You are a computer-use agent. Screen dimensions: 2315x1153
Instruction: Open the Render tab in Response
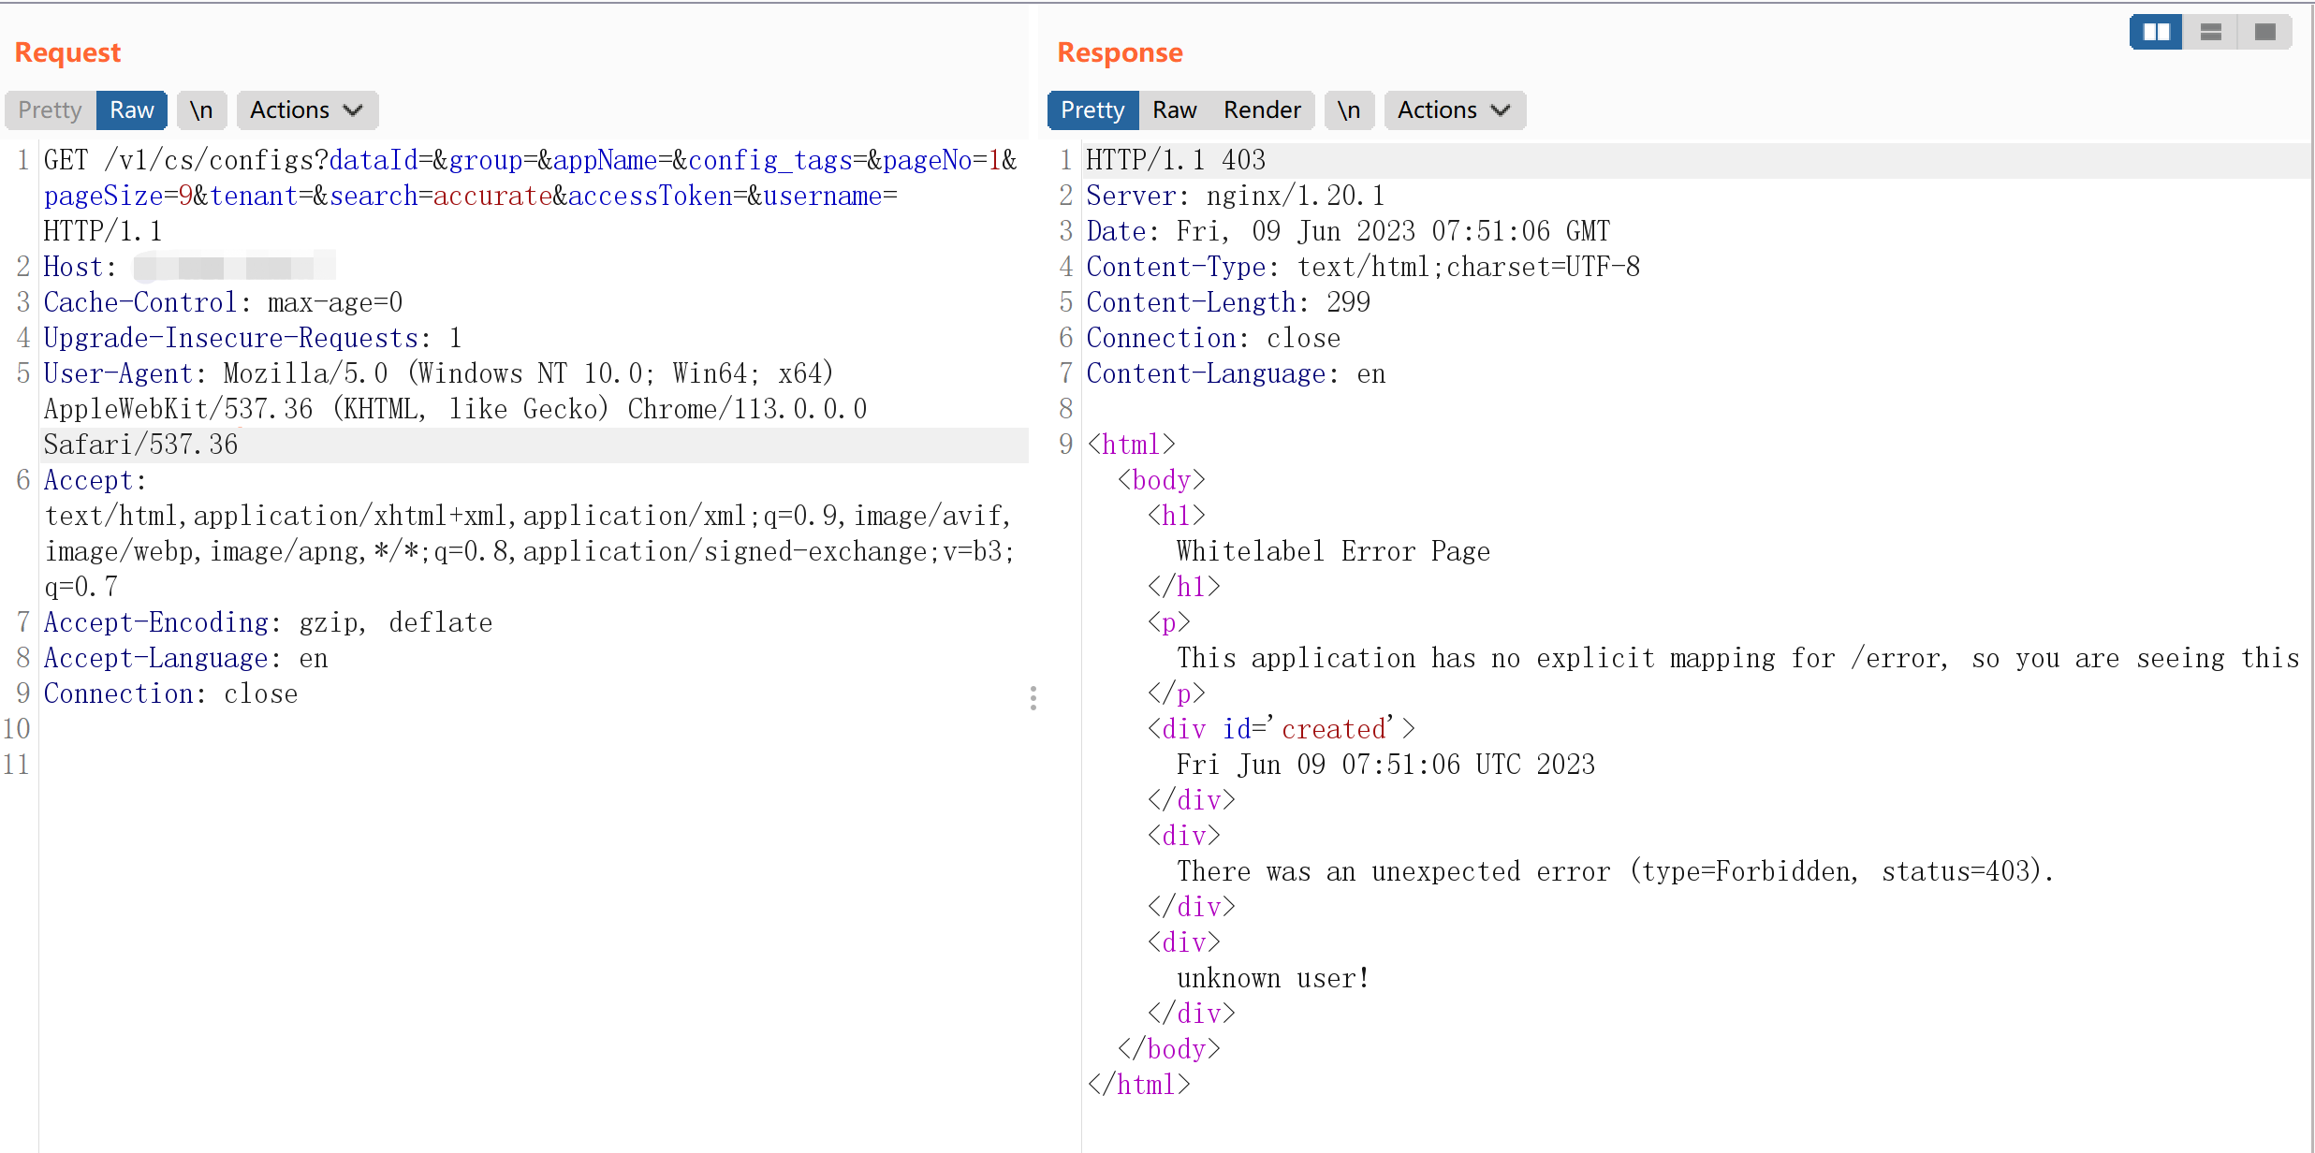[x=1261, y=110]
